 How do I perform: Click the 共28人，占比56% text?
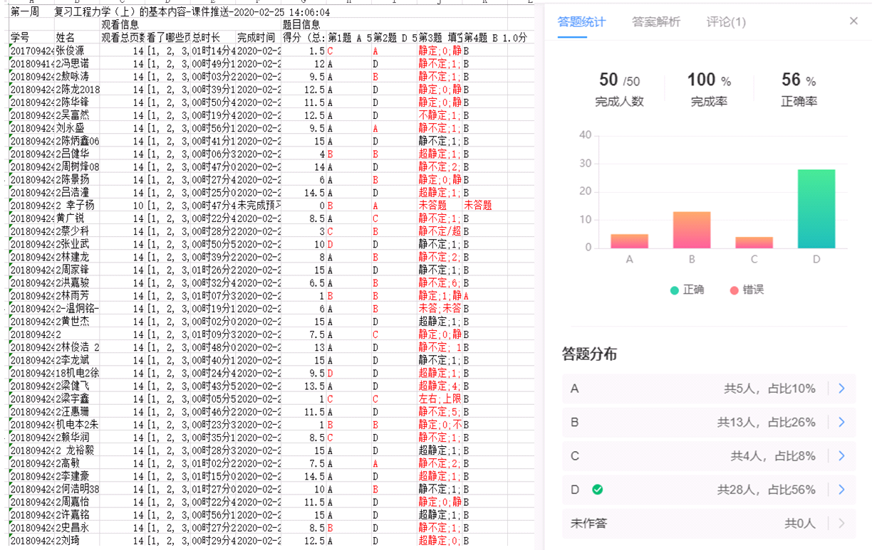pos(766,490)
